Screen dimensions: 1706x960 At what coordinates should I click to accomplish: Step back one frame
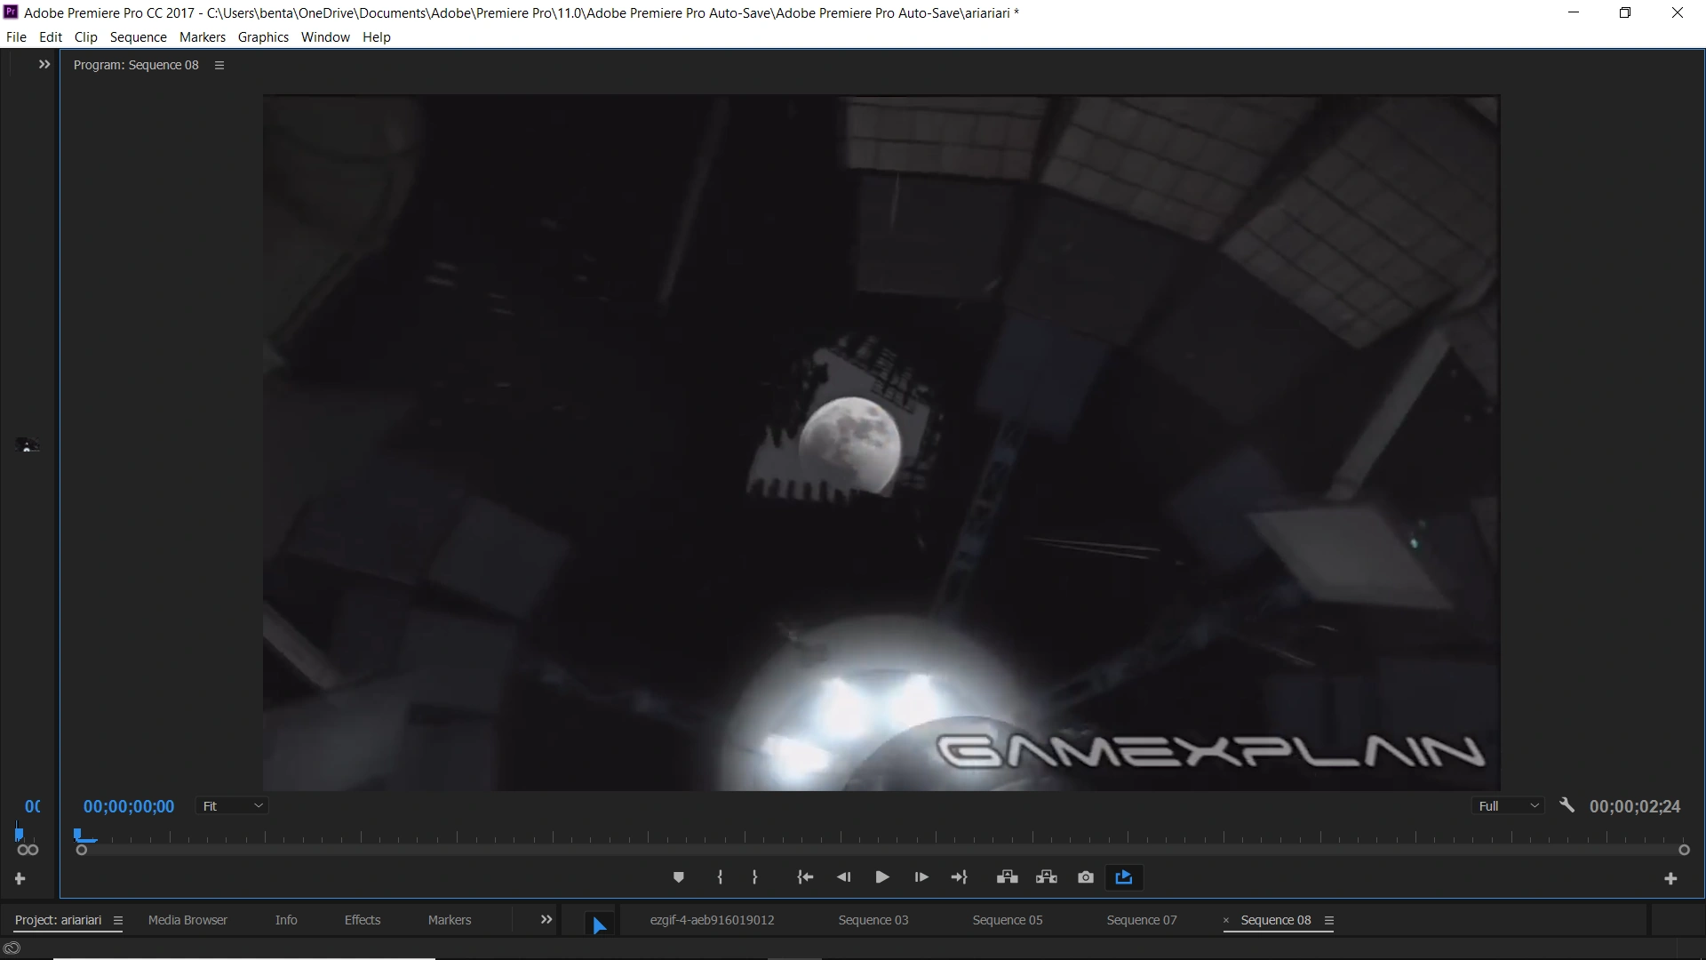click(843, 877)
